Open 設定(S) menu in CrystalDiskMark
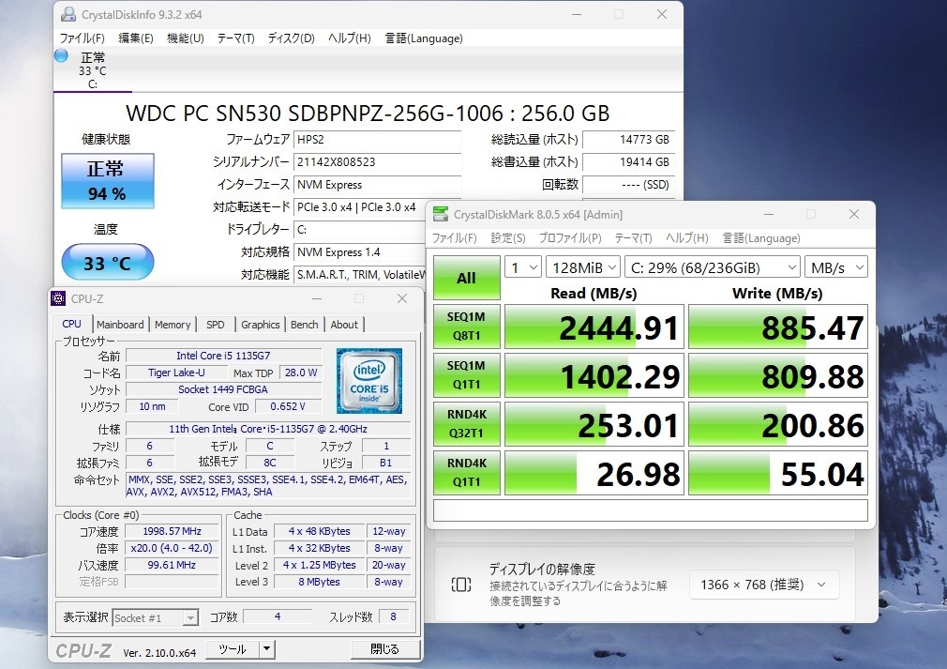This screenshot has width=947, height=669. (x=508, y=238)
